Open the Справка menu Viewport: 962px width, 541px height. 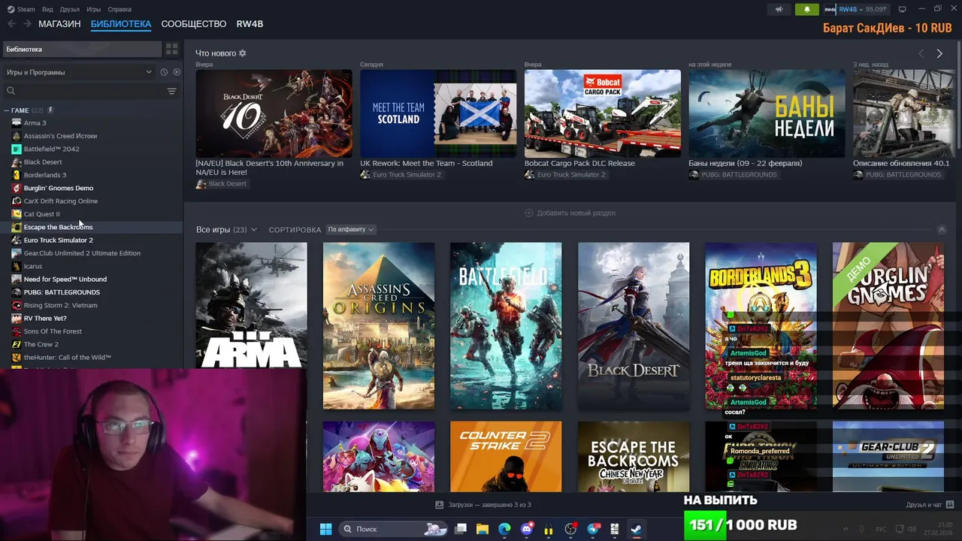[119, 9]
